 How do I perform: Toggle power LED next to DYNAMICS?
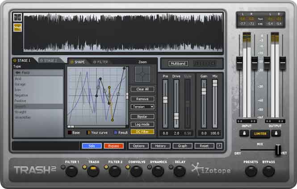click(149, 167)
